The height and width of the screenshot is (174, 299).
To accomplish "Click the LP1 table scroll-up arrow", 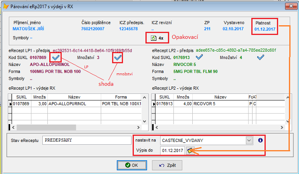I will coord(144,98).
